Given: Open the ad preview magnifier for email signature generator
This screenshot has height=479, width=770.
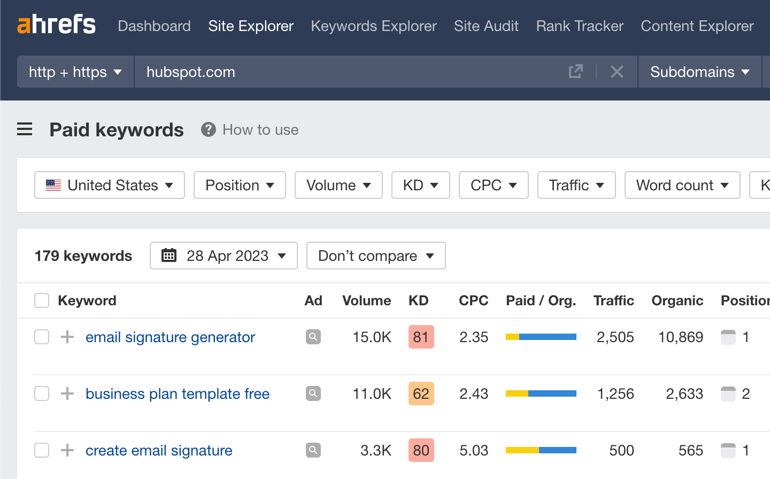Looking at the screenshot, I should click(x=313, y=337).
